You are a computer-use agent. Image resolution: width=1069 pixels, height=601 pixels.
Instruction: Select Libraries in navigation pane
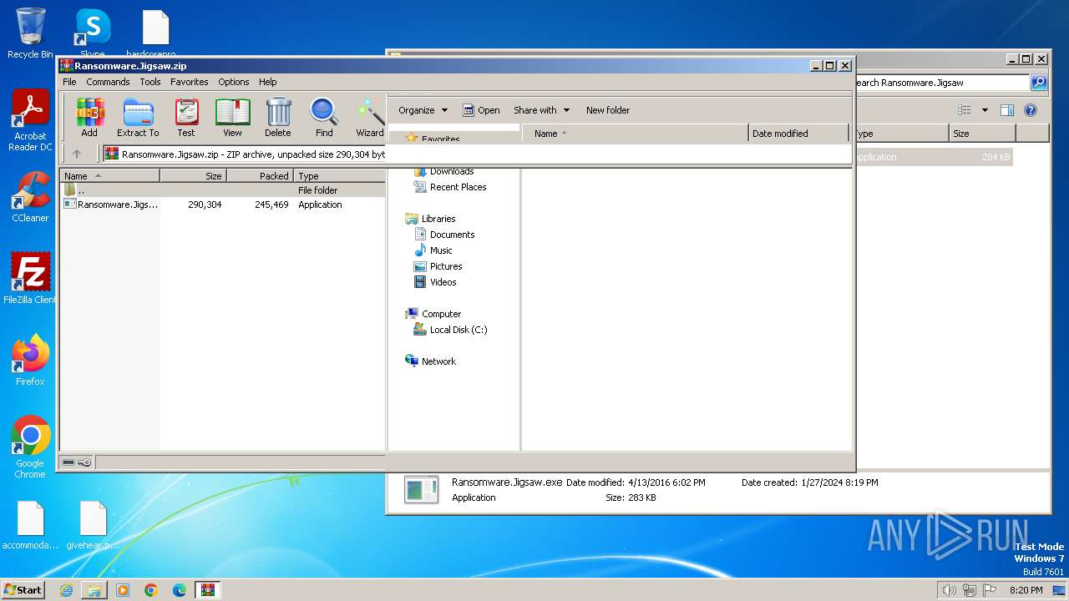tap(430, 219)
